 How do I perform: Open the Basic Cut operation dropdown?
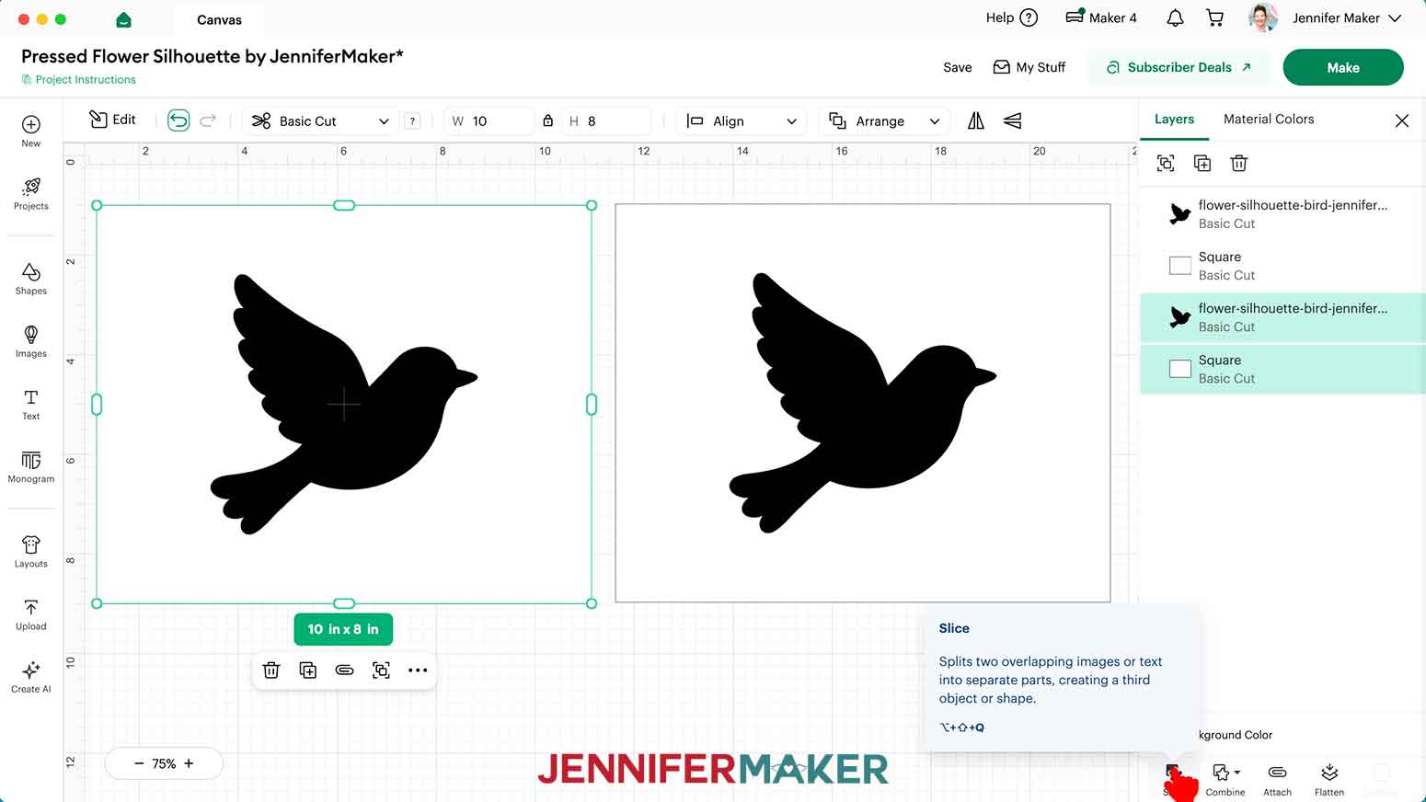[320, 120]
